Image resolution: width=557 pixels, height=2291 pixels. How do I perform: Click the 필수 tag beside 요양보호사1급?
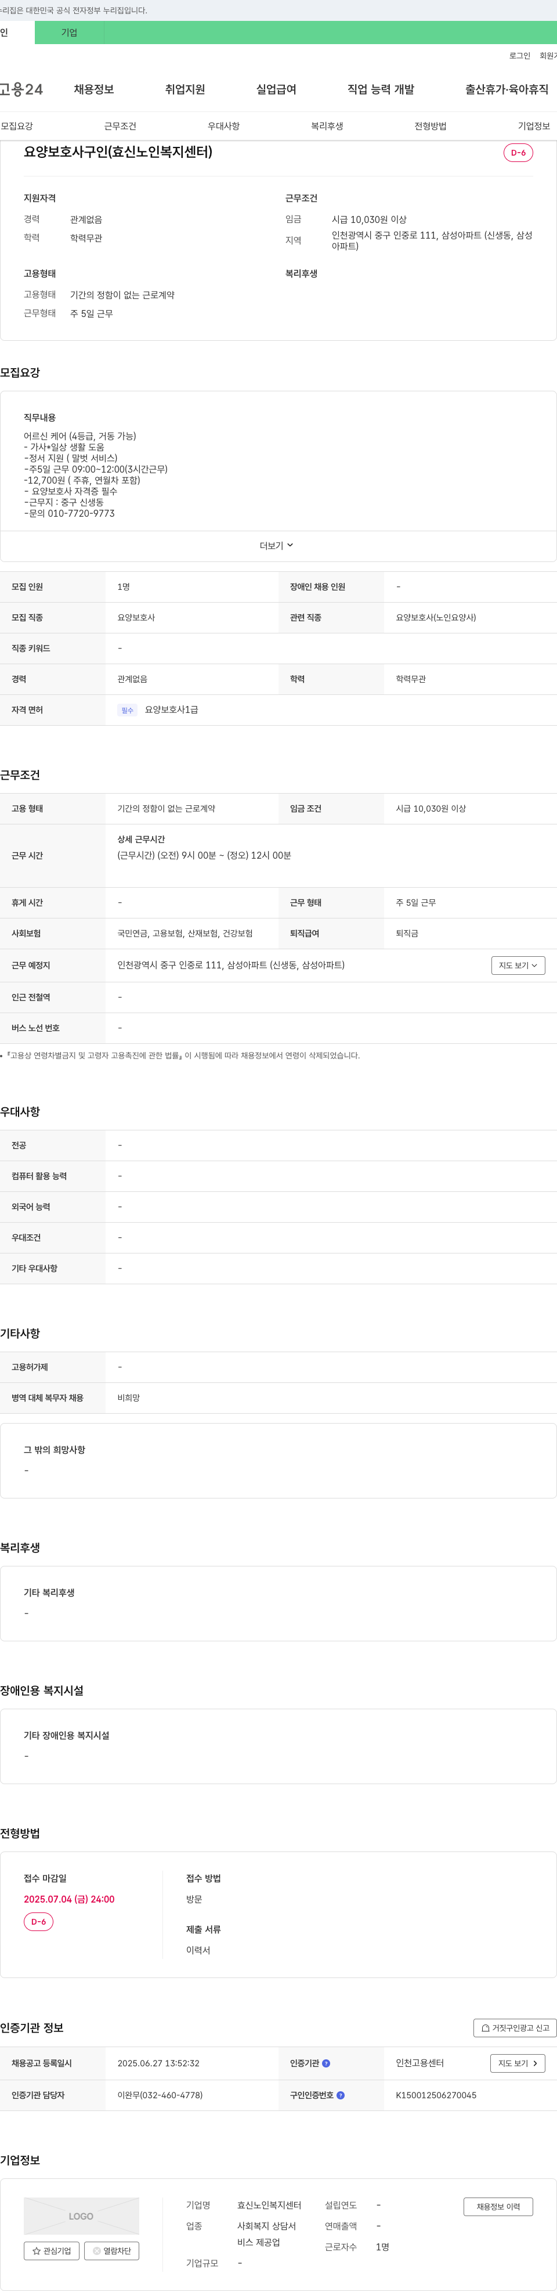point(127,709)
